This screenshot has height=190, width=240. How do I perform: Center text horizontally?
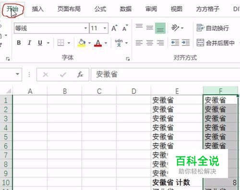pos(150,43)
